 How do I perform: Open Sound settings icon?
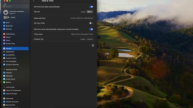click(x=4, y=37)
